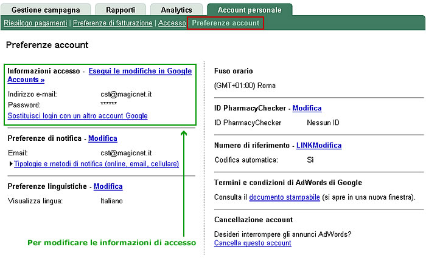The height and width of the screenshot is (261, 426).
Task: Click the Preferenze account page heading
Action: (x=47, y=45)
